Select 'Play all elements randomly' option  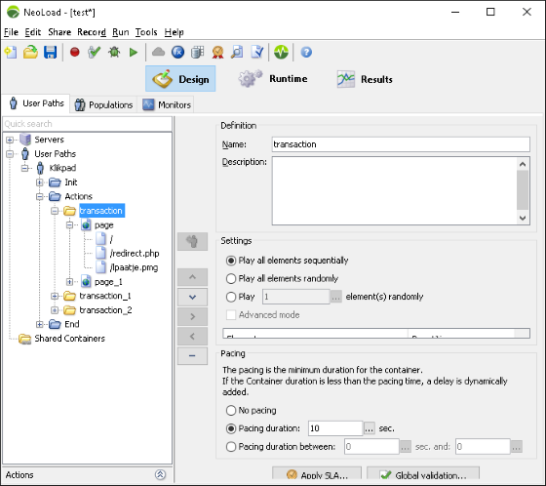[231, 278]
